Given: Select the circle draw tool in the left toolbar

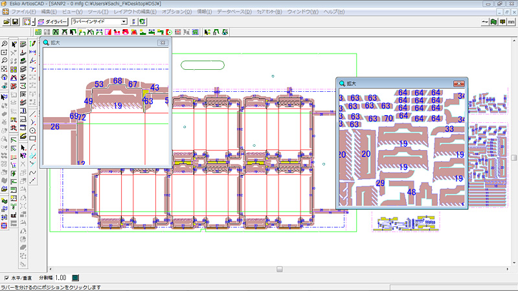Looking at the screenshot, I should coord(32,131).
